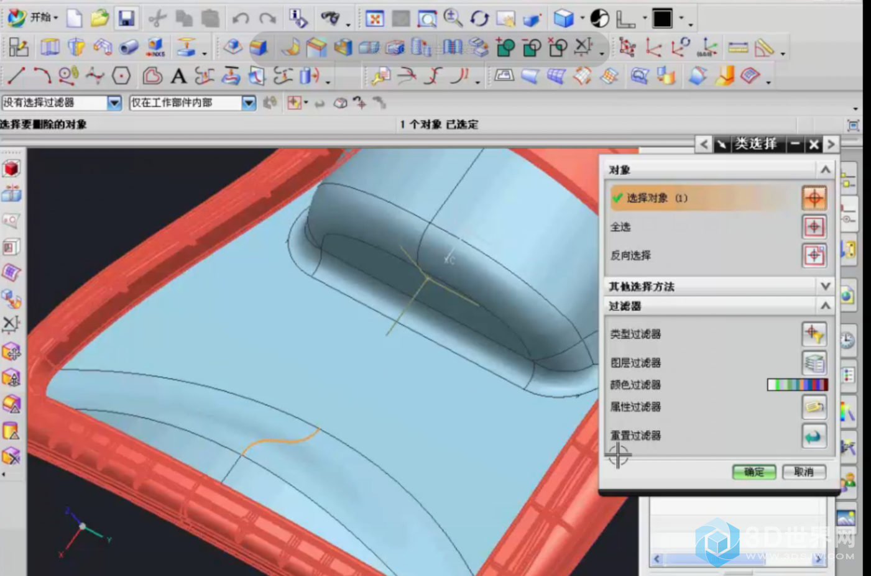The width and height of the screenshot is (871, 576).
Task: Click the 重置过滤器 reset filter button
Action: click(814, 436)
